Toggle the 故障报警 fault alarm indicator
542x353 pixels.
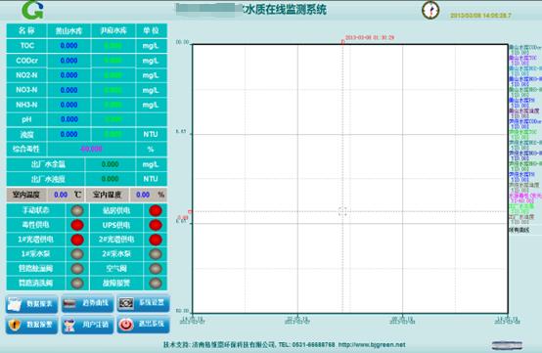(156, 283)
